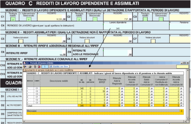Select the Ritenute IRPEF cell showing 50
This screenshot has width=191, height=124.
[x=101, y=92]
